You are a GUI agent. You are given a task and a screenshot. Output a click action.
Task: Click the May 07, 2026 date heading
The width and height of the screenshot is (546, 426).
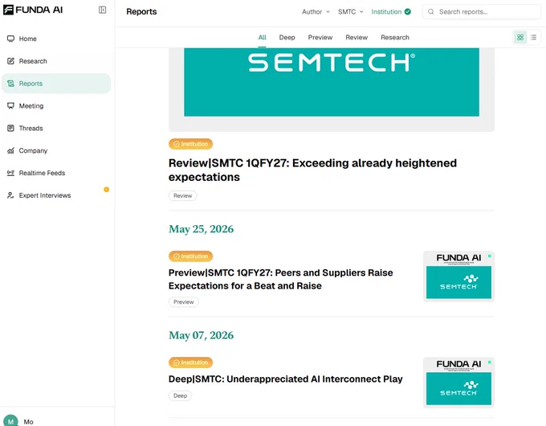(x=201, y=335)
